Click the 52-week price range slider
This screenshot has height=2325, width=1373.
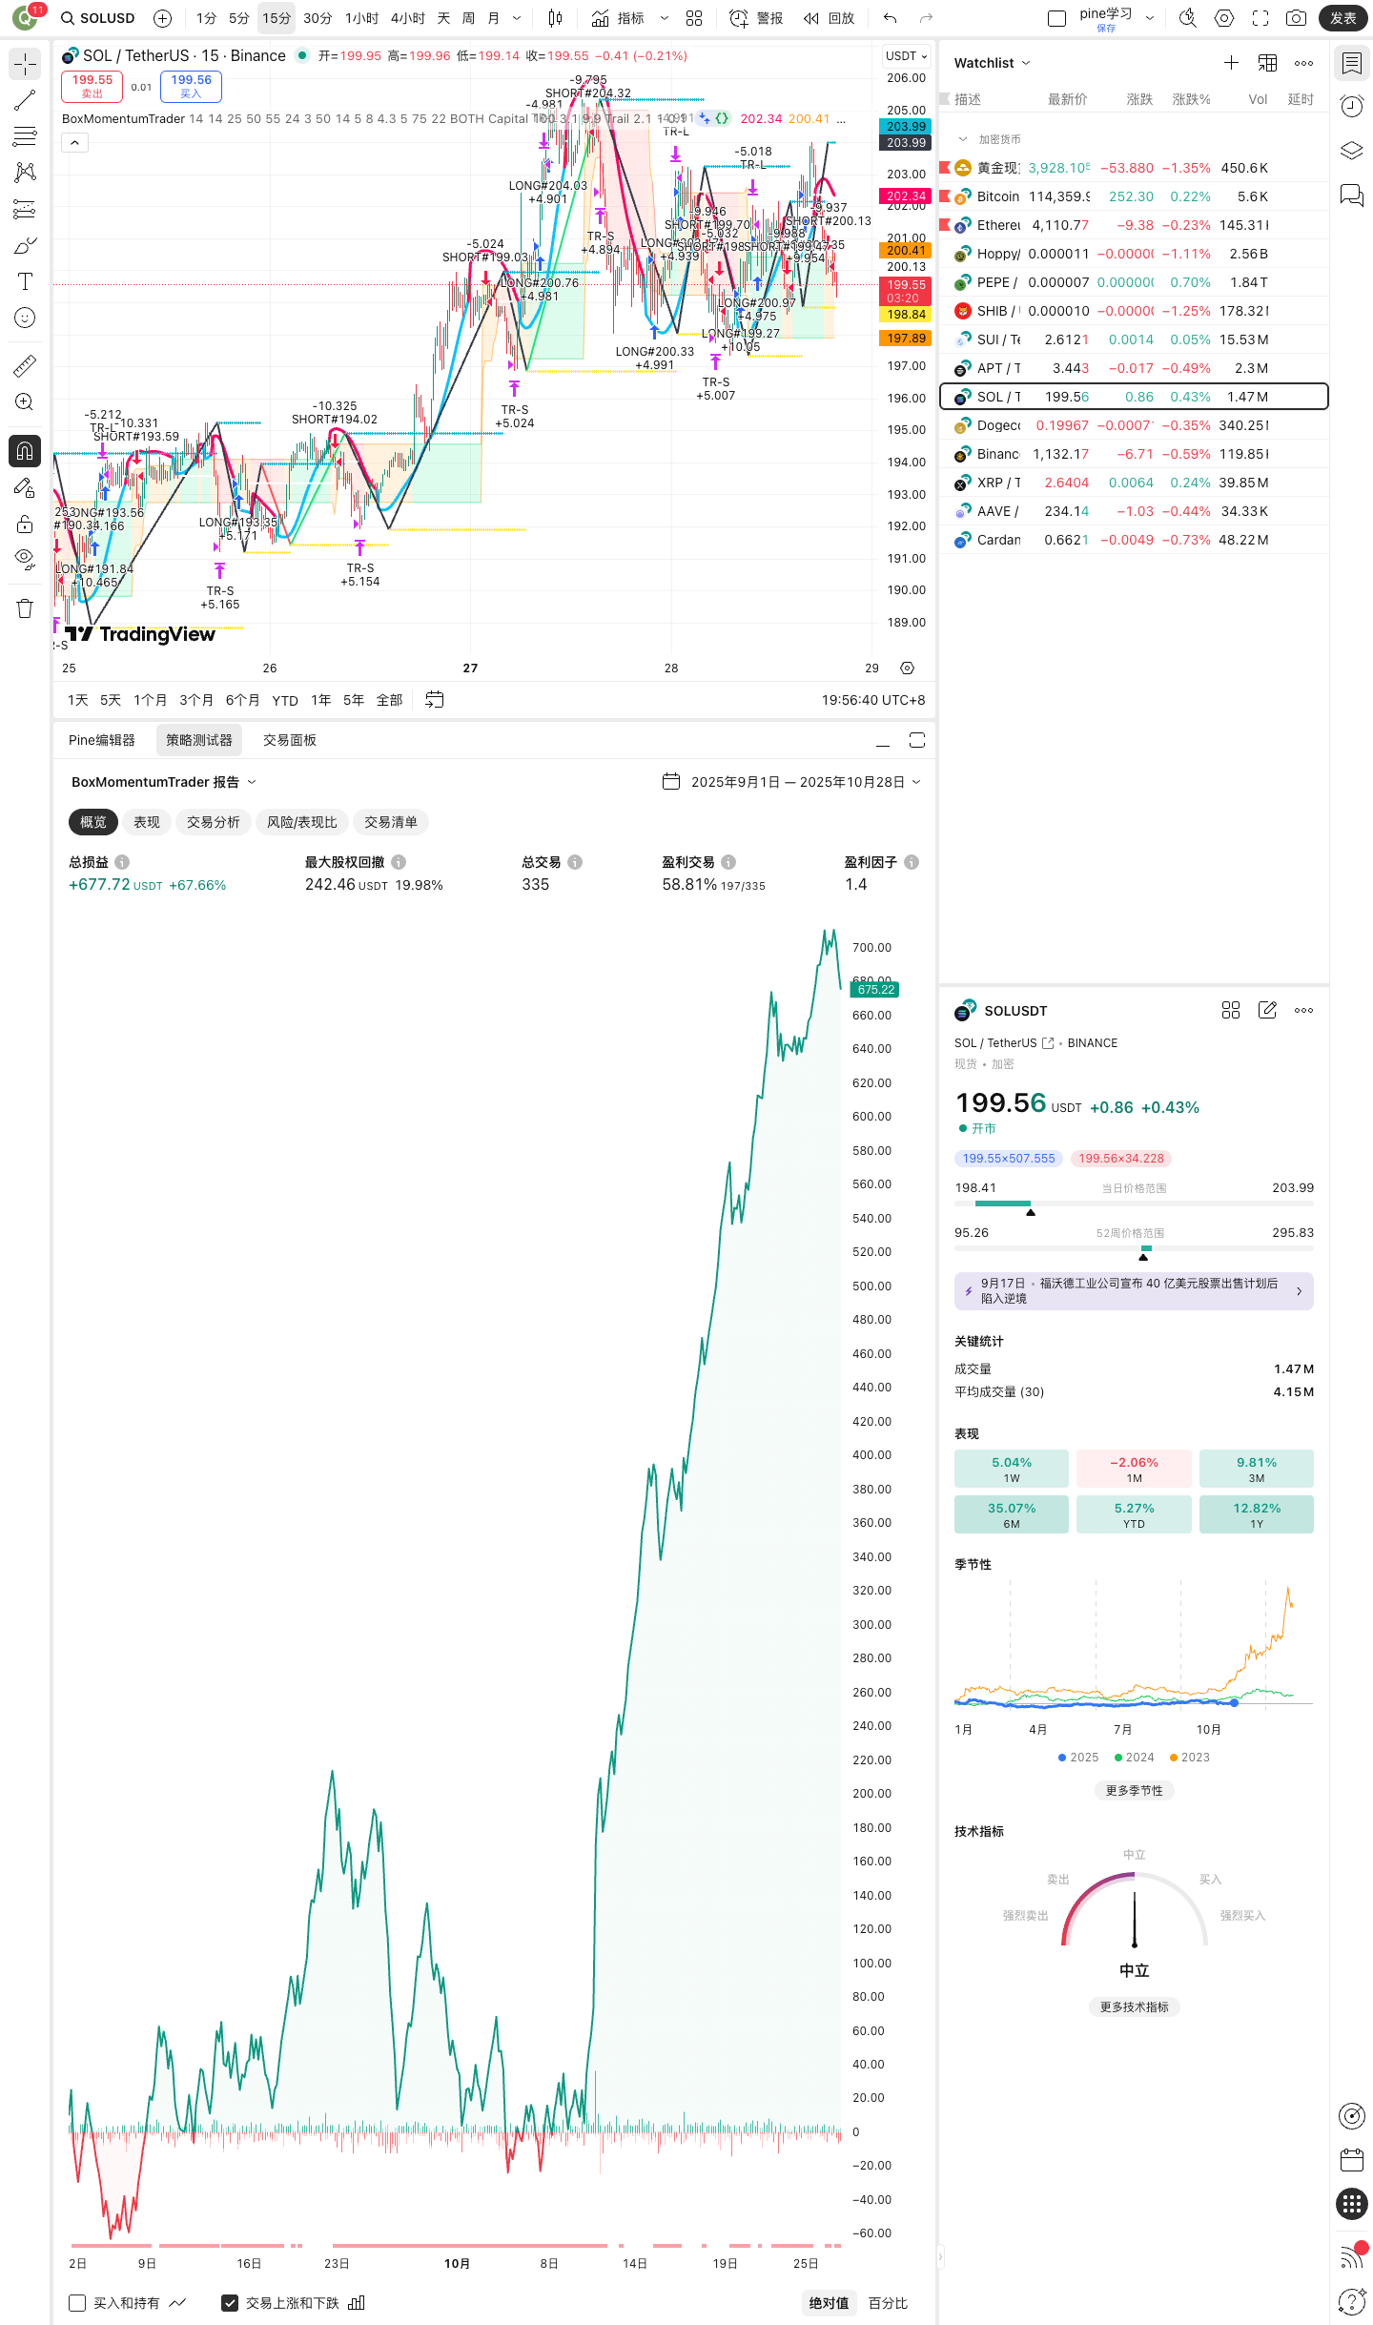tap(1134, 1248)
